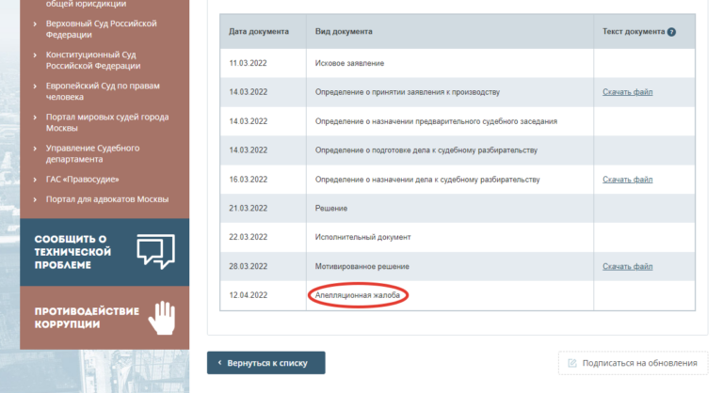Viewport: 723px width, 393px height.
Task: Click chevron beside Конституционный Суд Российской Федерации
Action: point(35,55)
